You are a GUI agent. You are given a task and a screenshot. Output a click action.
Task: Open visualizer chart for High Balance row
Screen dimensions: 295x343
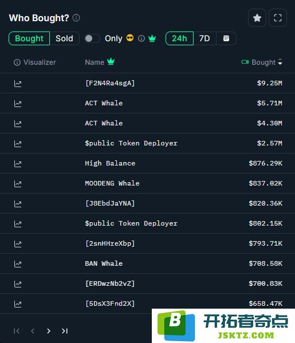click(x=18, y=164)
